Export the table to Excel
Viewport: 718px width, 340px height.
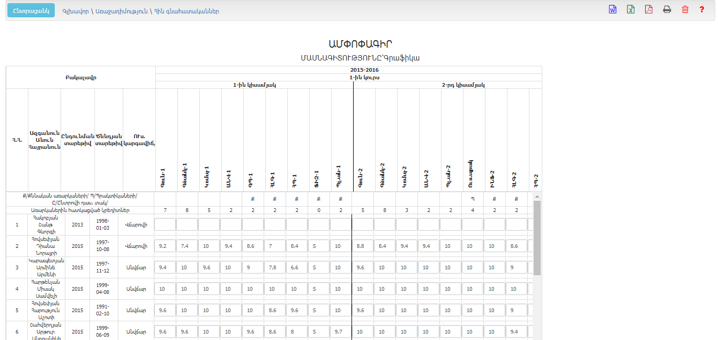[631, 10]
